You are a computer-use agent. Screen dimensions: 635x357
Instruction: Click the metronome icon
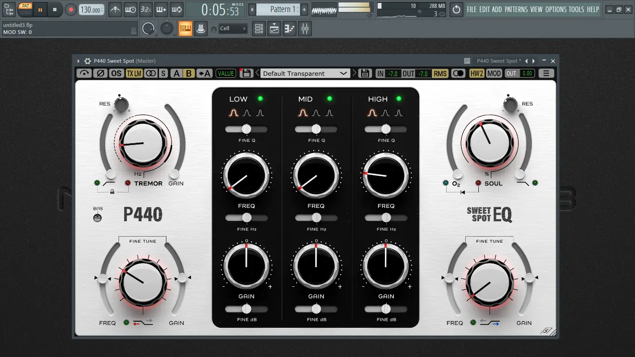pos(115,9)
